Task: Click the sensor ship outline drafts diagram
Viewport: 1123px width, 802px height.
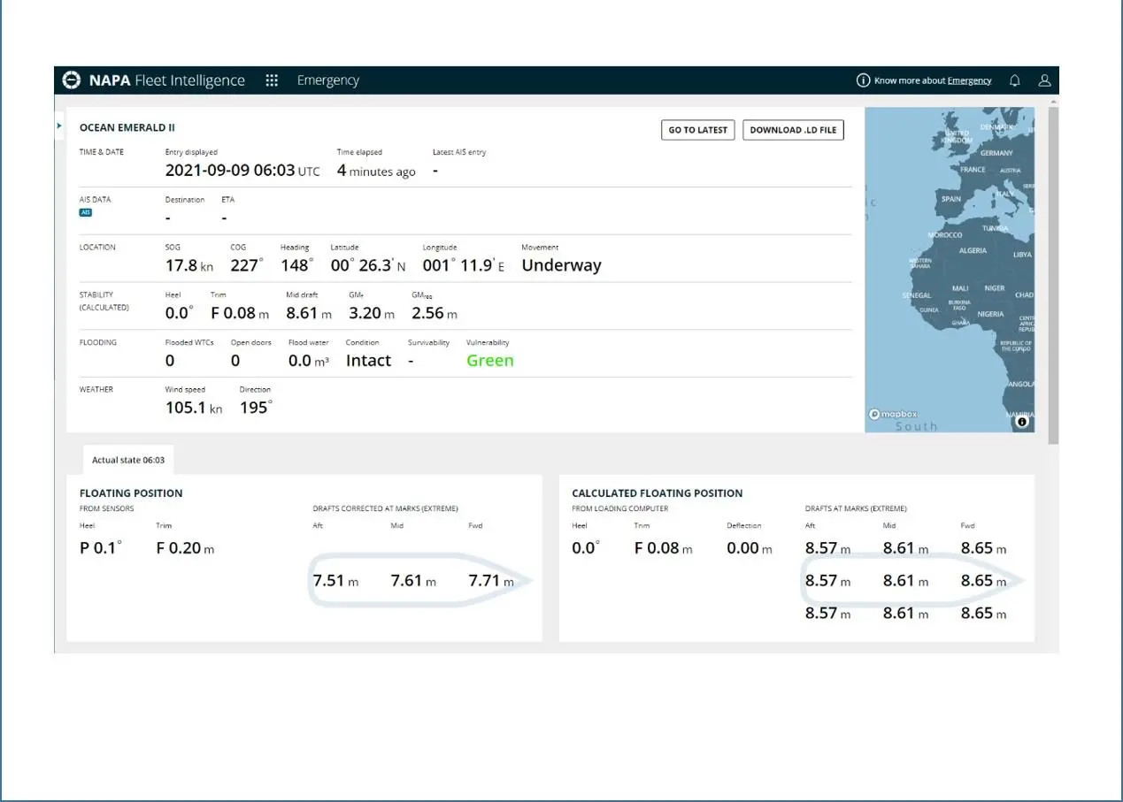Action: click(x=420, y=581)
